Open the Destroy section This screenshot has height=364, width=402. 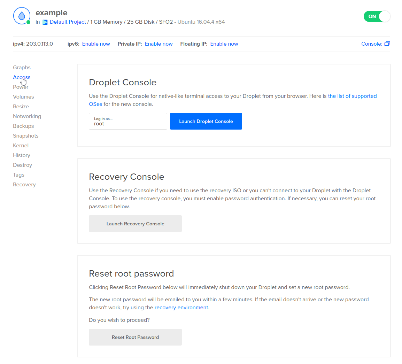[x=23, y=165]
